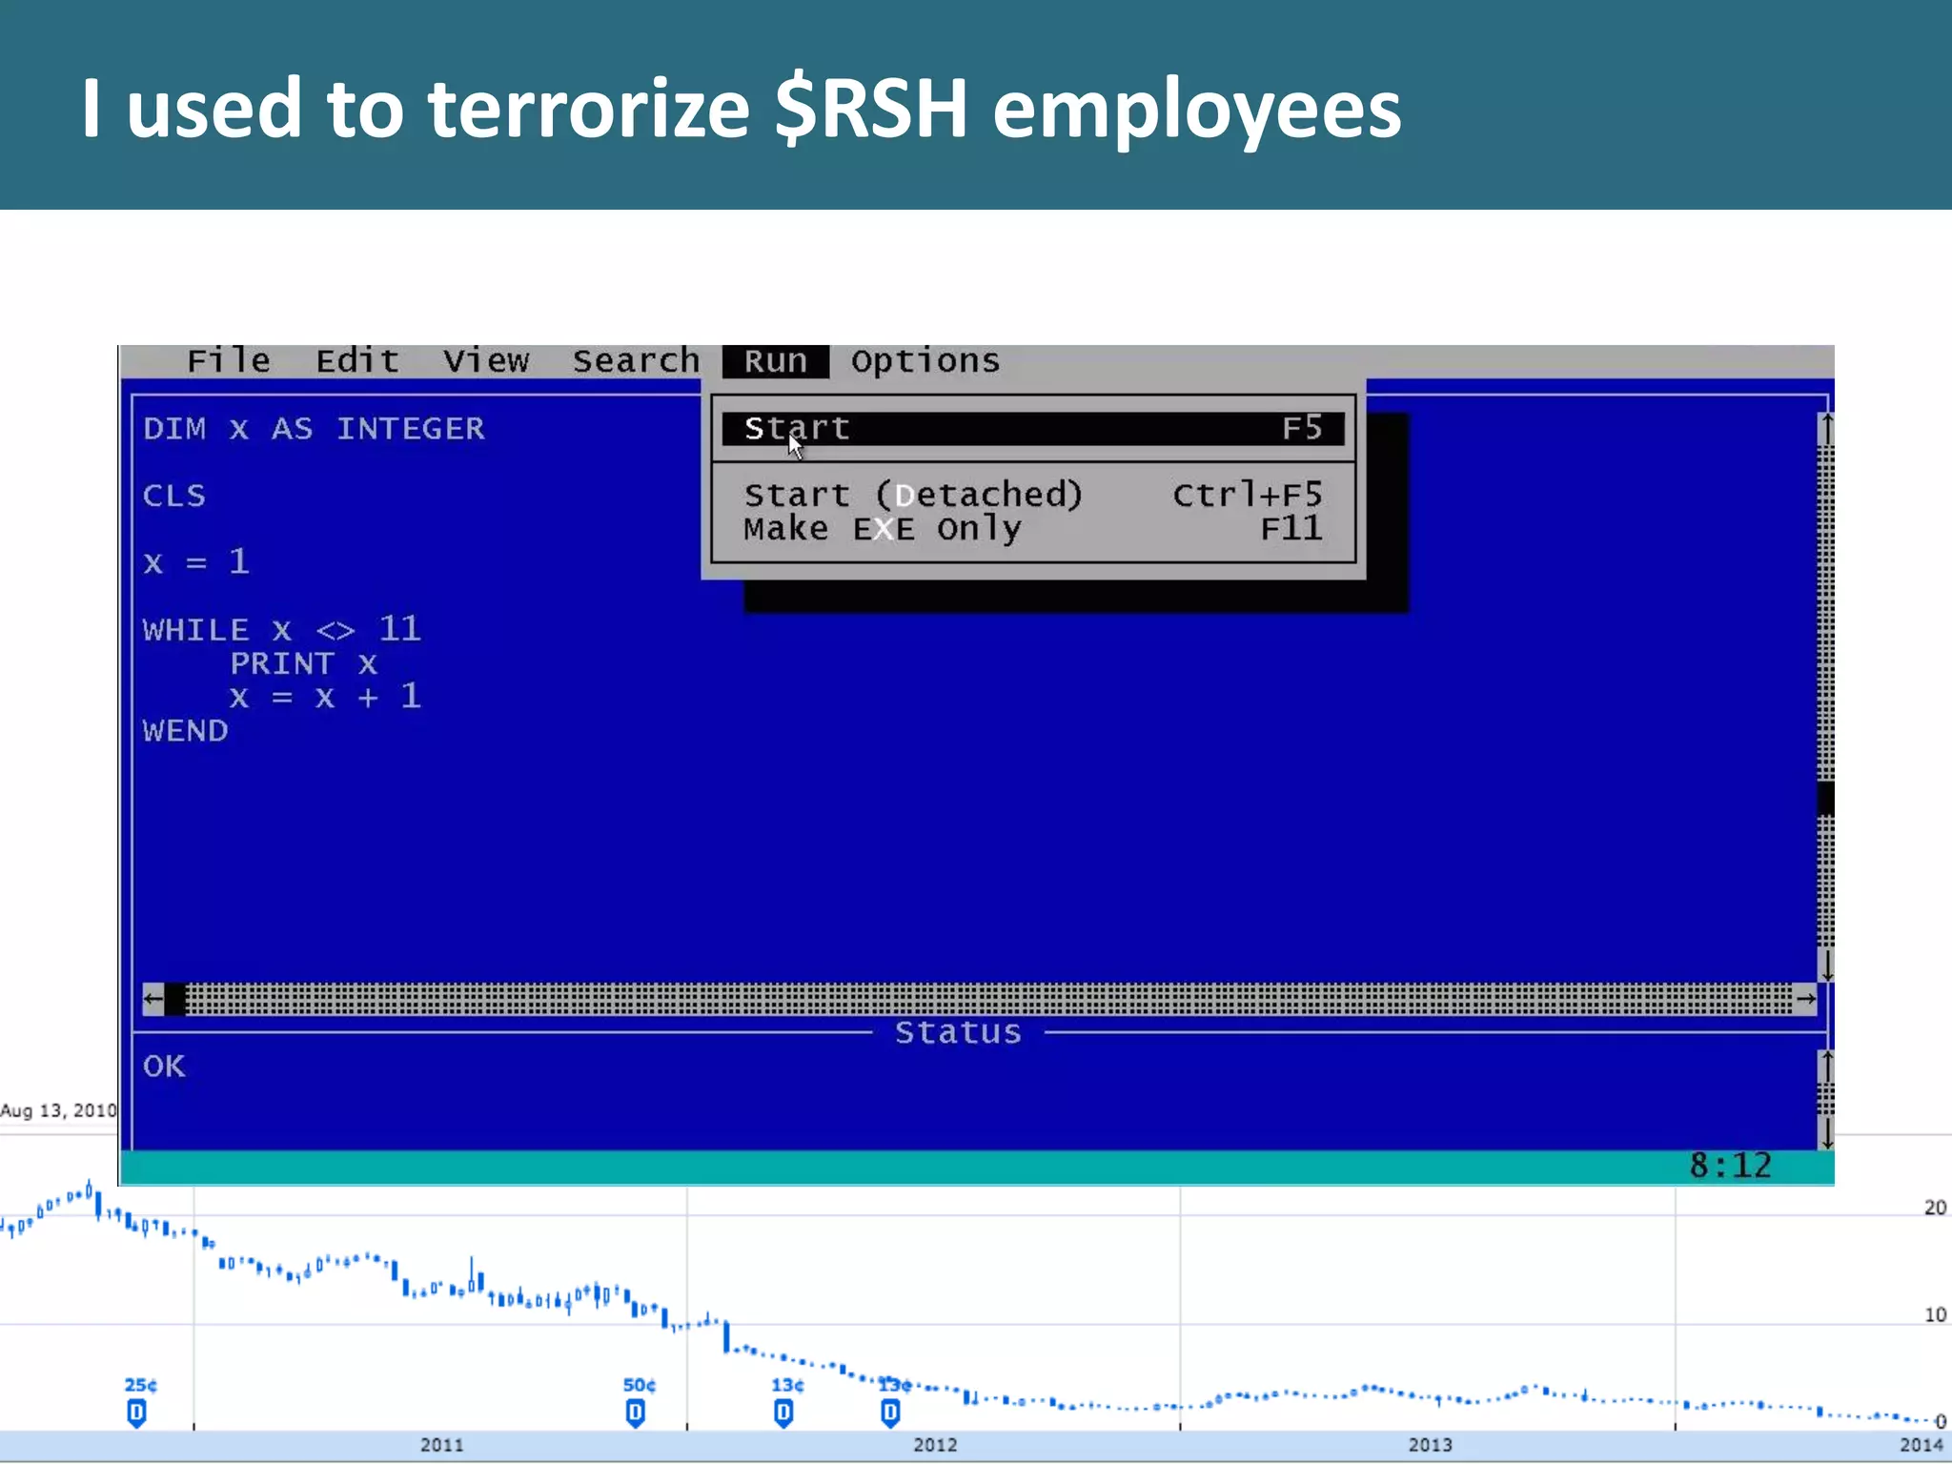Image resolution: width=1952 pixels, height=1464 pixels.
Task: Click the Aug 13, 2010 date label
Action: [x=58, y=1110]
